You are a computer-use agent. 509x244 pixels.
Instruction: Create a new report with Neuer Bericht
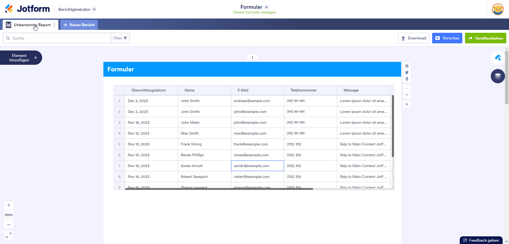(79, 25)
